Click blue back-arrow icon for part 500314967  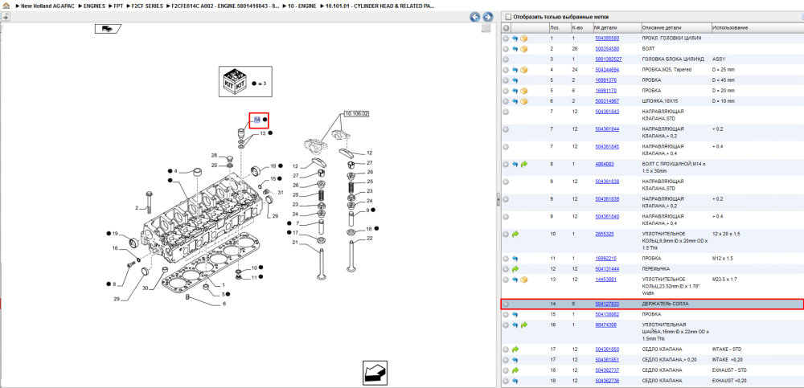pos(515,101)
